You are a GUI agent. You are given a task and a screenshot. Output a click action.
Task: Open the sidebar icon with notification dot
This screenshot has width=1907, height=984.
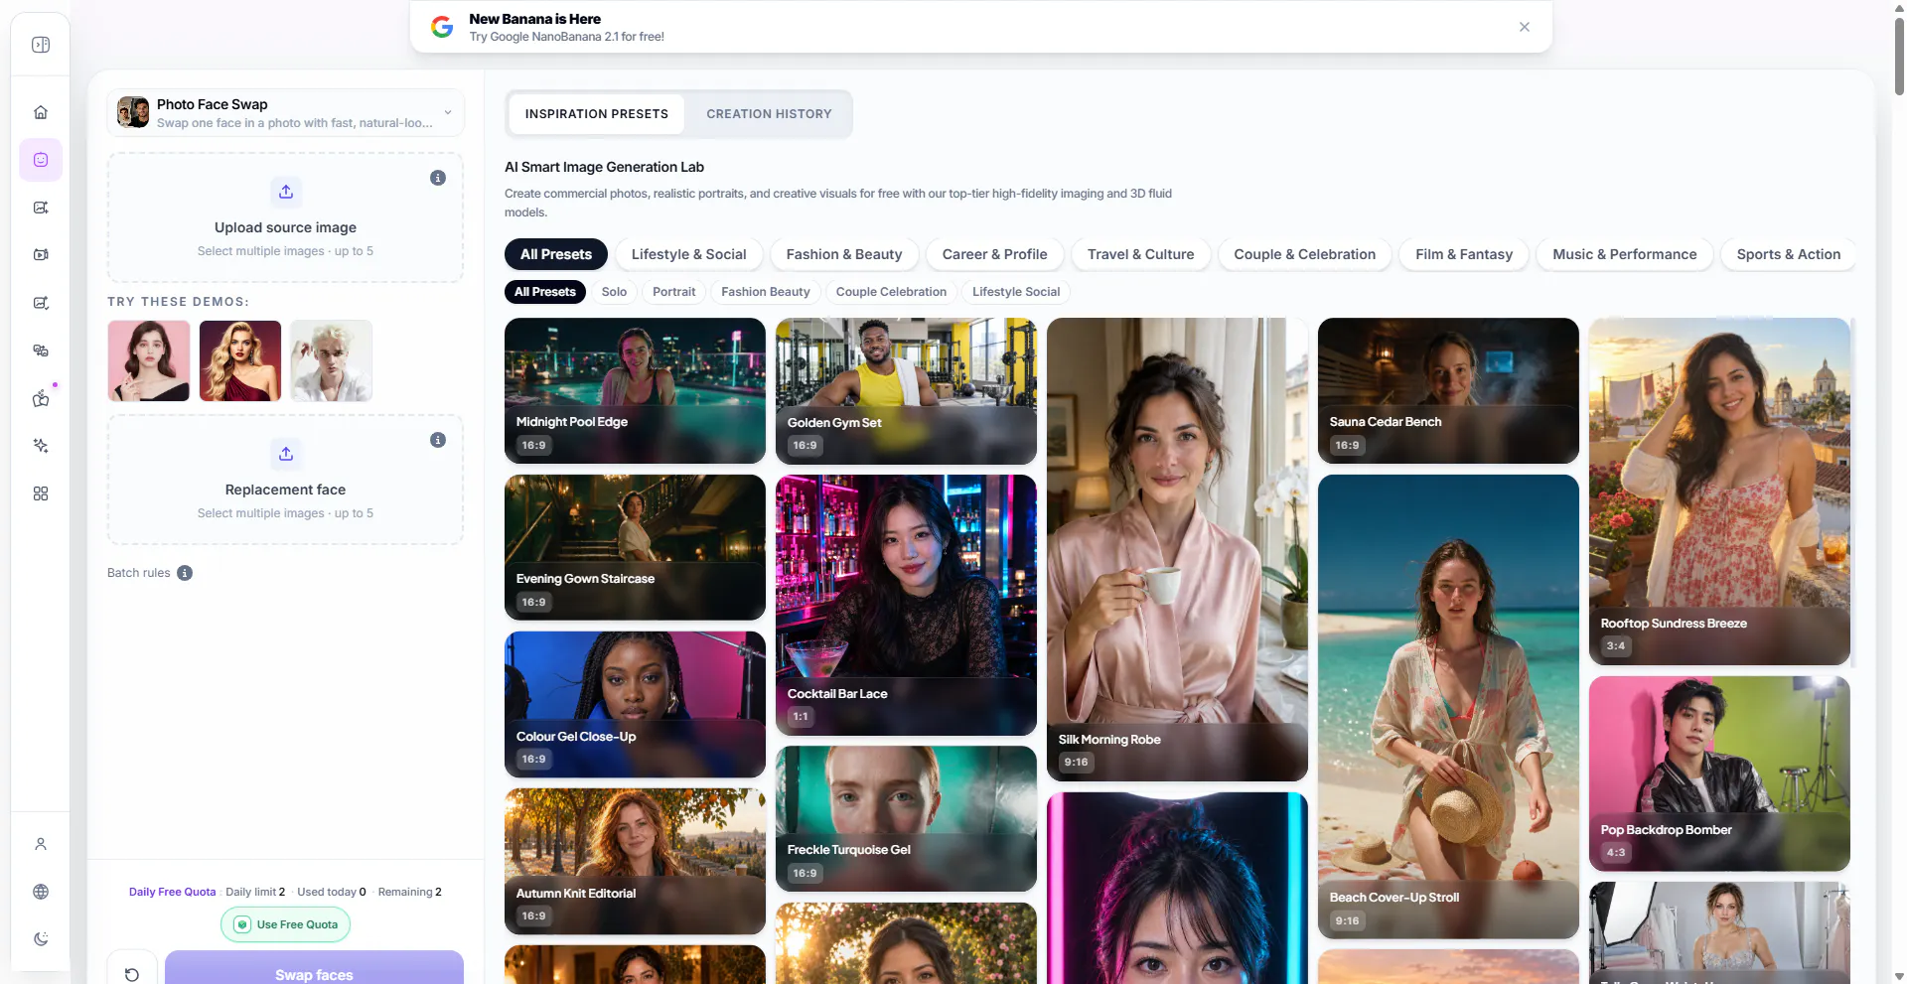click(x=41, y=398)
